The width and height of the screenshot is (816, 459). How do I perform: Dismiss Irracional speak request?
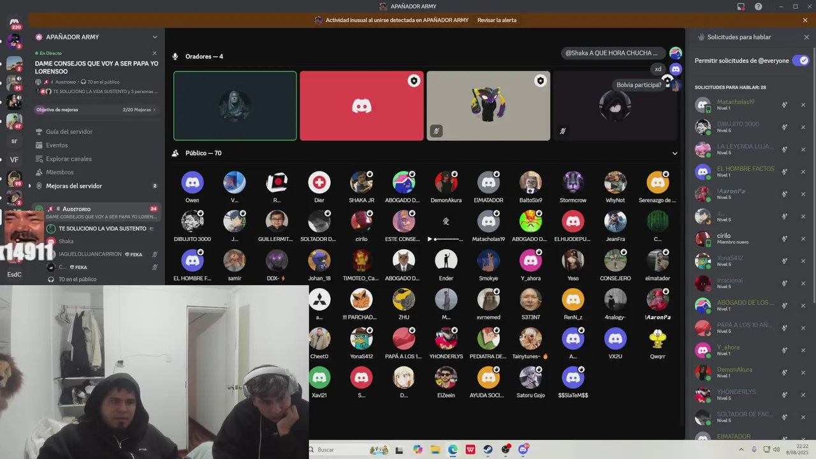point(803,283)
